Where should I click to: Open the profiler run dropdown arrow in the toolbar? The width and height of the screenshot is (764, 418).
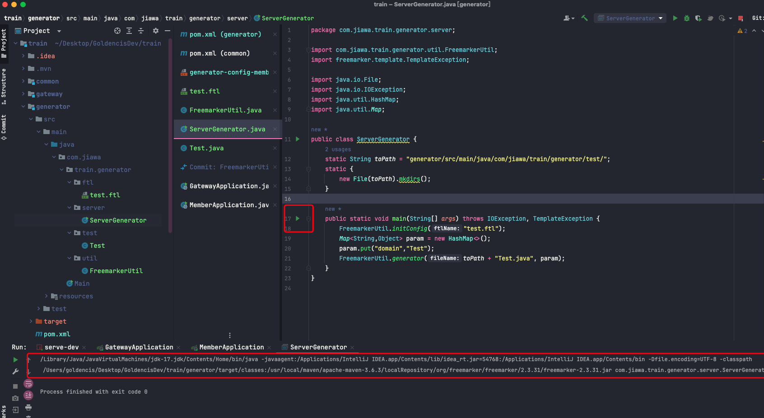[x=730, y=19]
